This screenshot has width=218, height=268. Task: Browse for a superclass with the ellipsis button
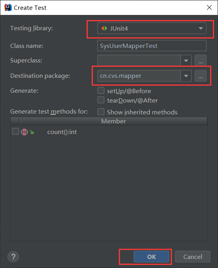(x=201, y=61)
